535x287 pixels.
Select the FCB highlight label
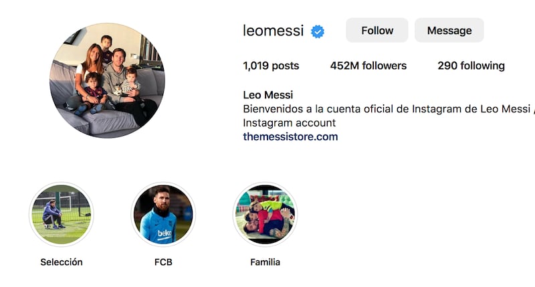coord(163,262)
